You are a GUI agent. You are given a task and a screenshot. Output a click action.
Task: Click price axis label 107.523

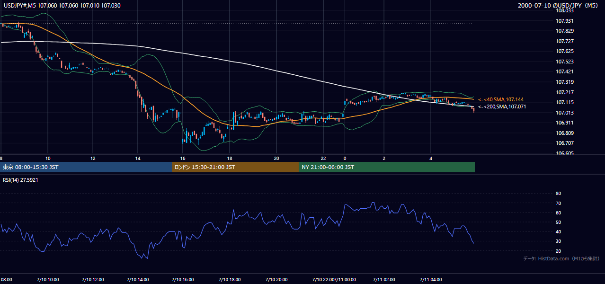[x=565, y=62]
